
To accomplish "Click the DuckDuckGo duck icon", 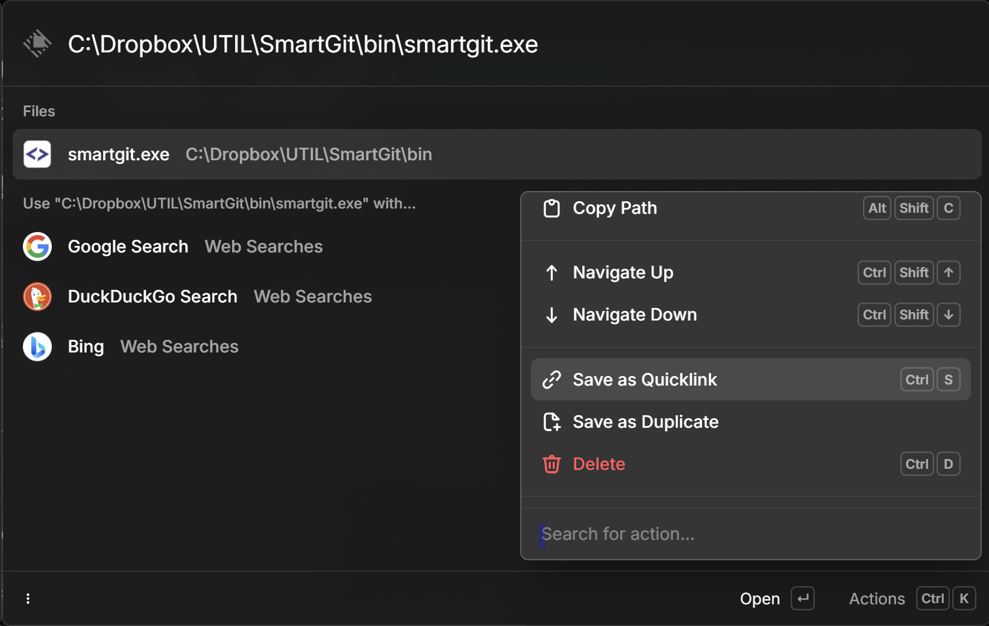I will tap(37, 296).
